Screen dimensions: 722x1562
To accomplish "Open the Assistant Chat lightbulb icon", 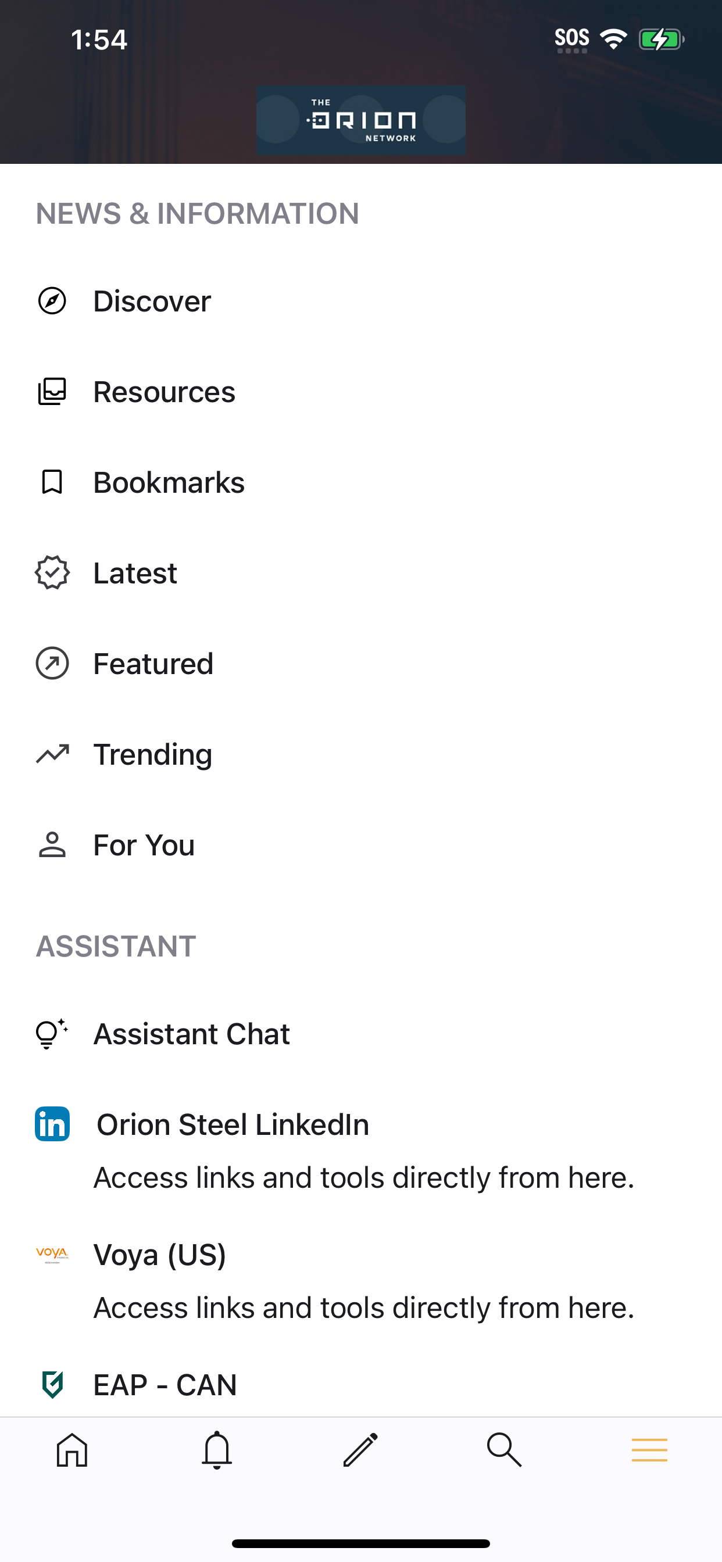I will point(52,1034).
